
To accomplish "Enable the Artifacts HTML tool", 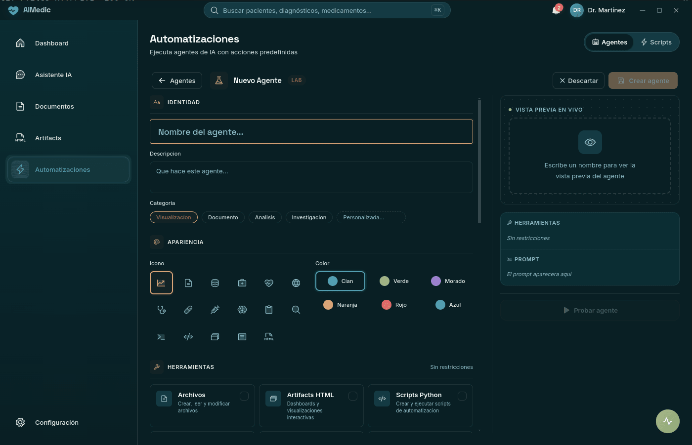I will click(353, 396).
